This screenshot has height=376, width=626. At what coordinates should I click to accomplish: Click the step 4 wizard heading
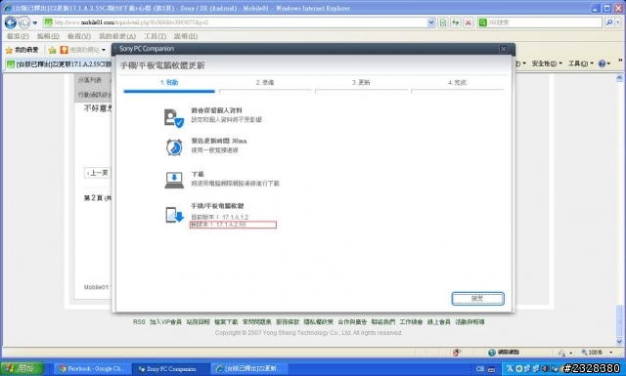click(457, 83)
